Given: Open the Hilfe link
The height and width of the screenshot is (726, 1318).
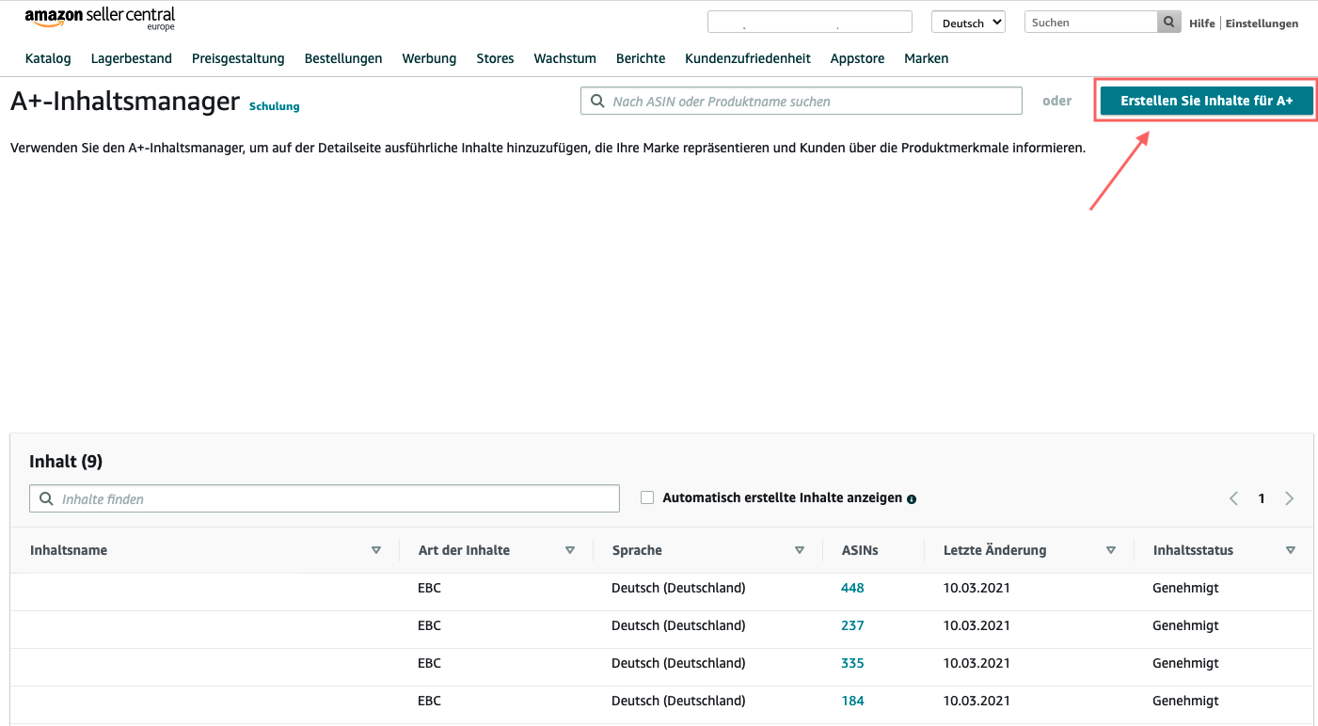Looking at the screenshot, I should coord(1202,24).
